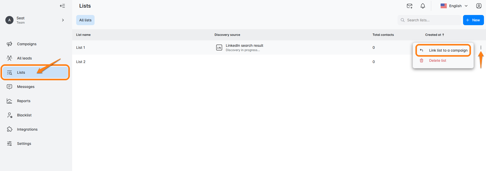Click the New list button
This screenshot has width=486, height=171.
click(x=473, y=20)
